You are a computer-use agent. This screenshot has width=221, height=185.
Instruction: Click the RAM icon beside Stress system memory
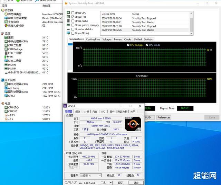[x=68, y=25]
